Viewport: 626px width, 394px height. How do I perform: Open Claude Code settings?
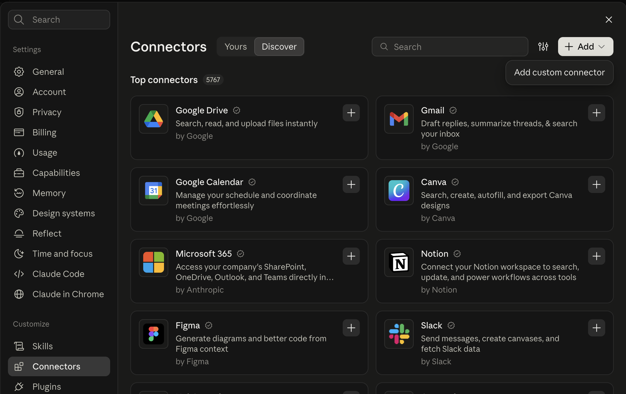[x=59, y=274]
